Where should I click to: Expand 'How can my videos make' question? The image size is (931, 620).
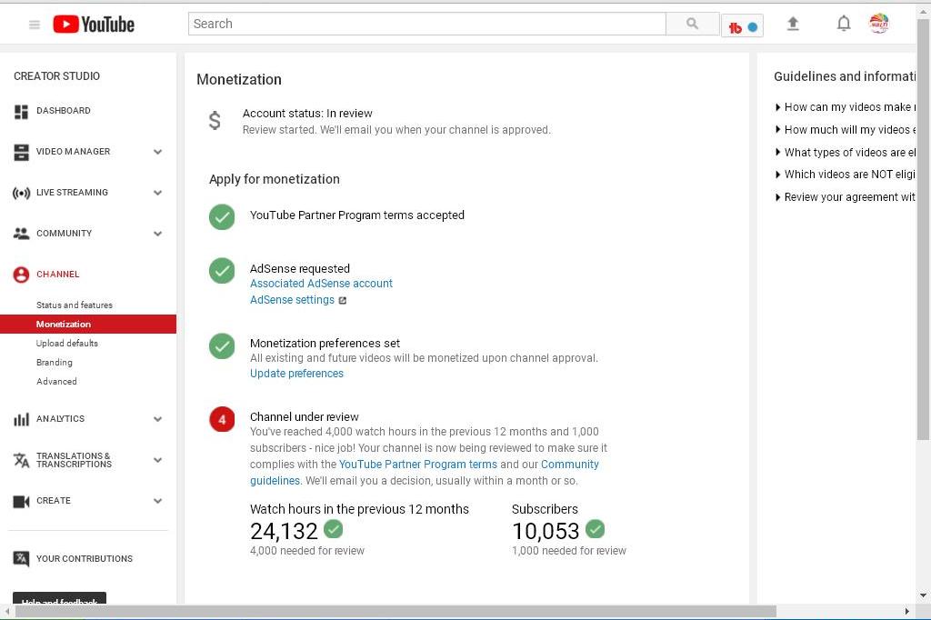click(x=846, y=107)
